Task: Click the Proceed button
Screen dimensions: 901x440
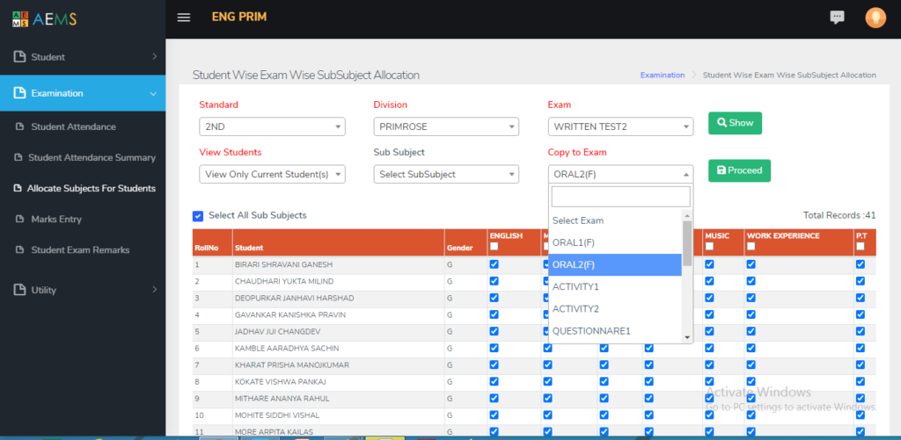Action: point(739,170)
